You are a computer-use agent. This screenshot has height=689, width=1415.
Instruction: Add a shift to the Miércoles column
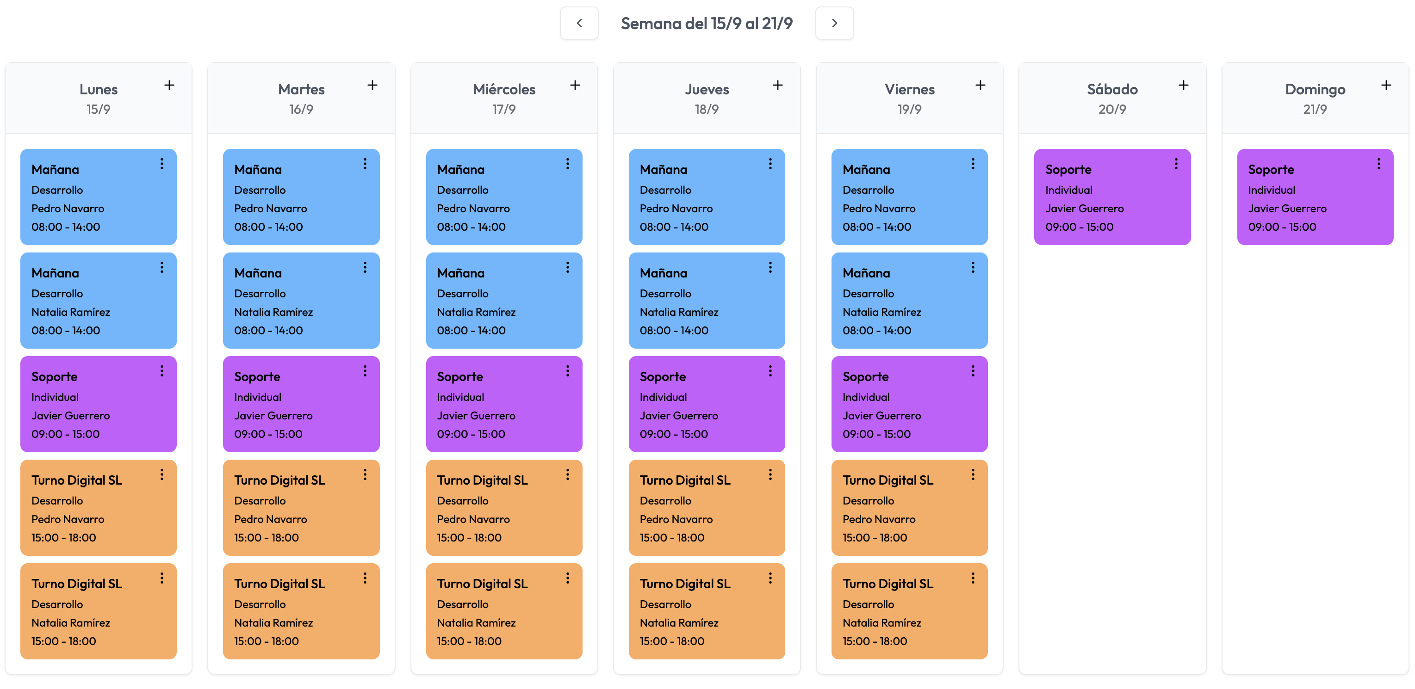[x=575, y=85]
